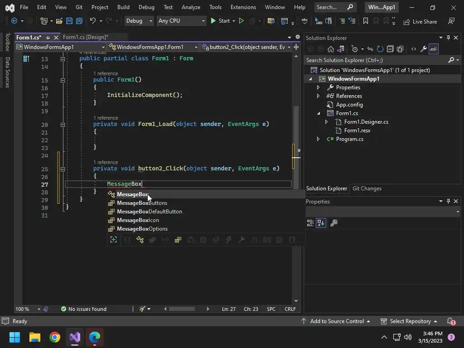Open Properties wrench icon in Solution Explorer toolbar
464x348 pixels.
pos(424,49)
